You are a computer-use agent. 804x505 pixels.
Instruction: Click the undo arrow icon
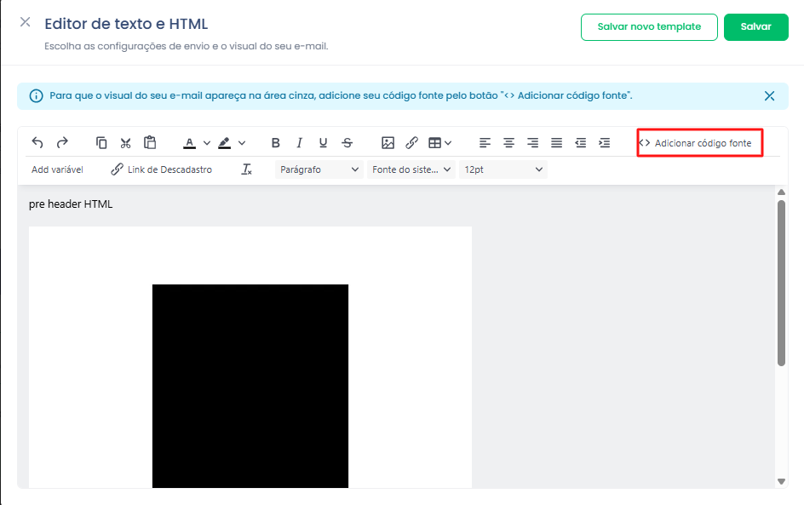(x=37, y=142)
